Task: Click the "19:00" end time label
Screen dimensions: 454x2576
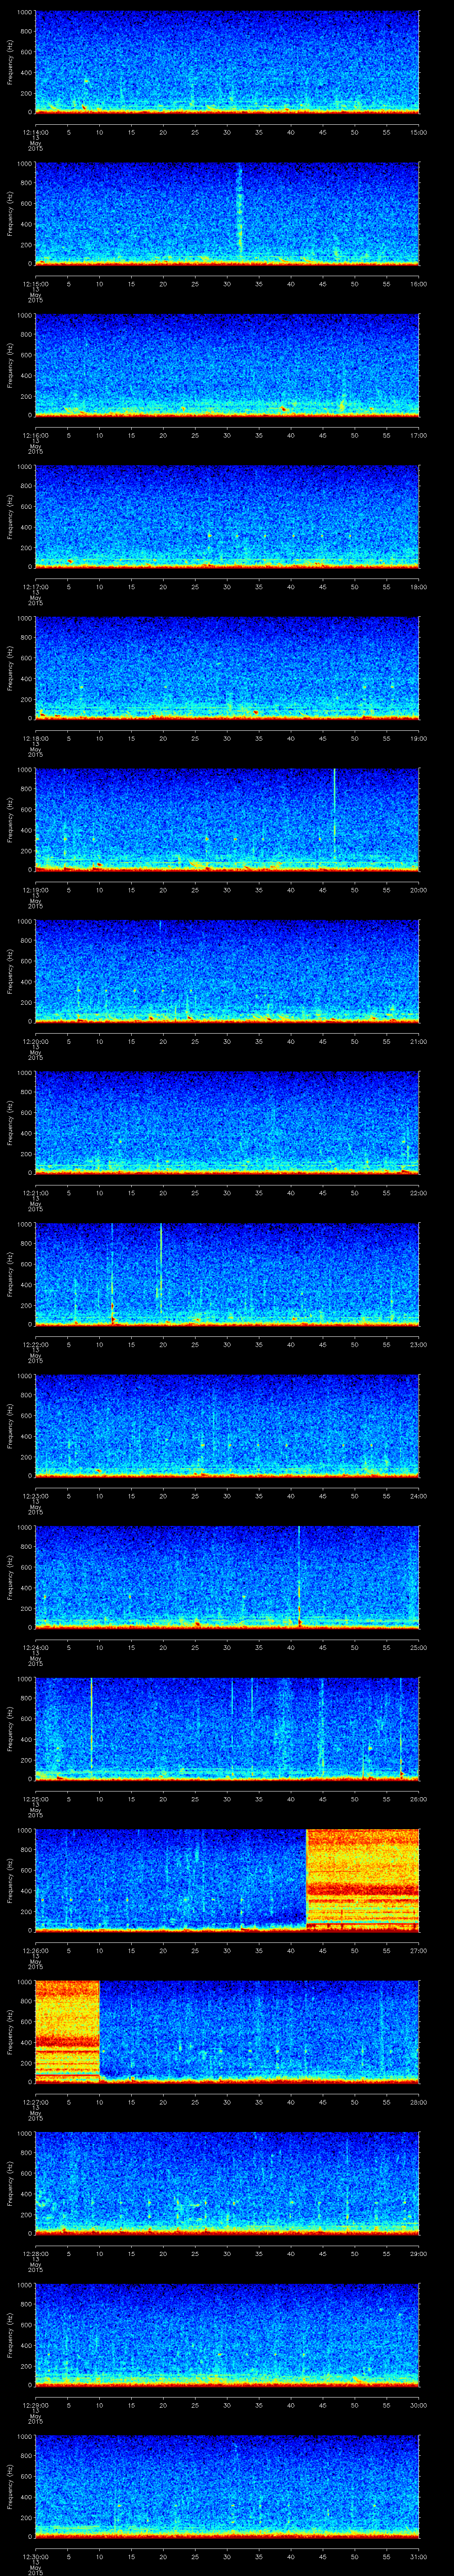Action: point(419,738)
